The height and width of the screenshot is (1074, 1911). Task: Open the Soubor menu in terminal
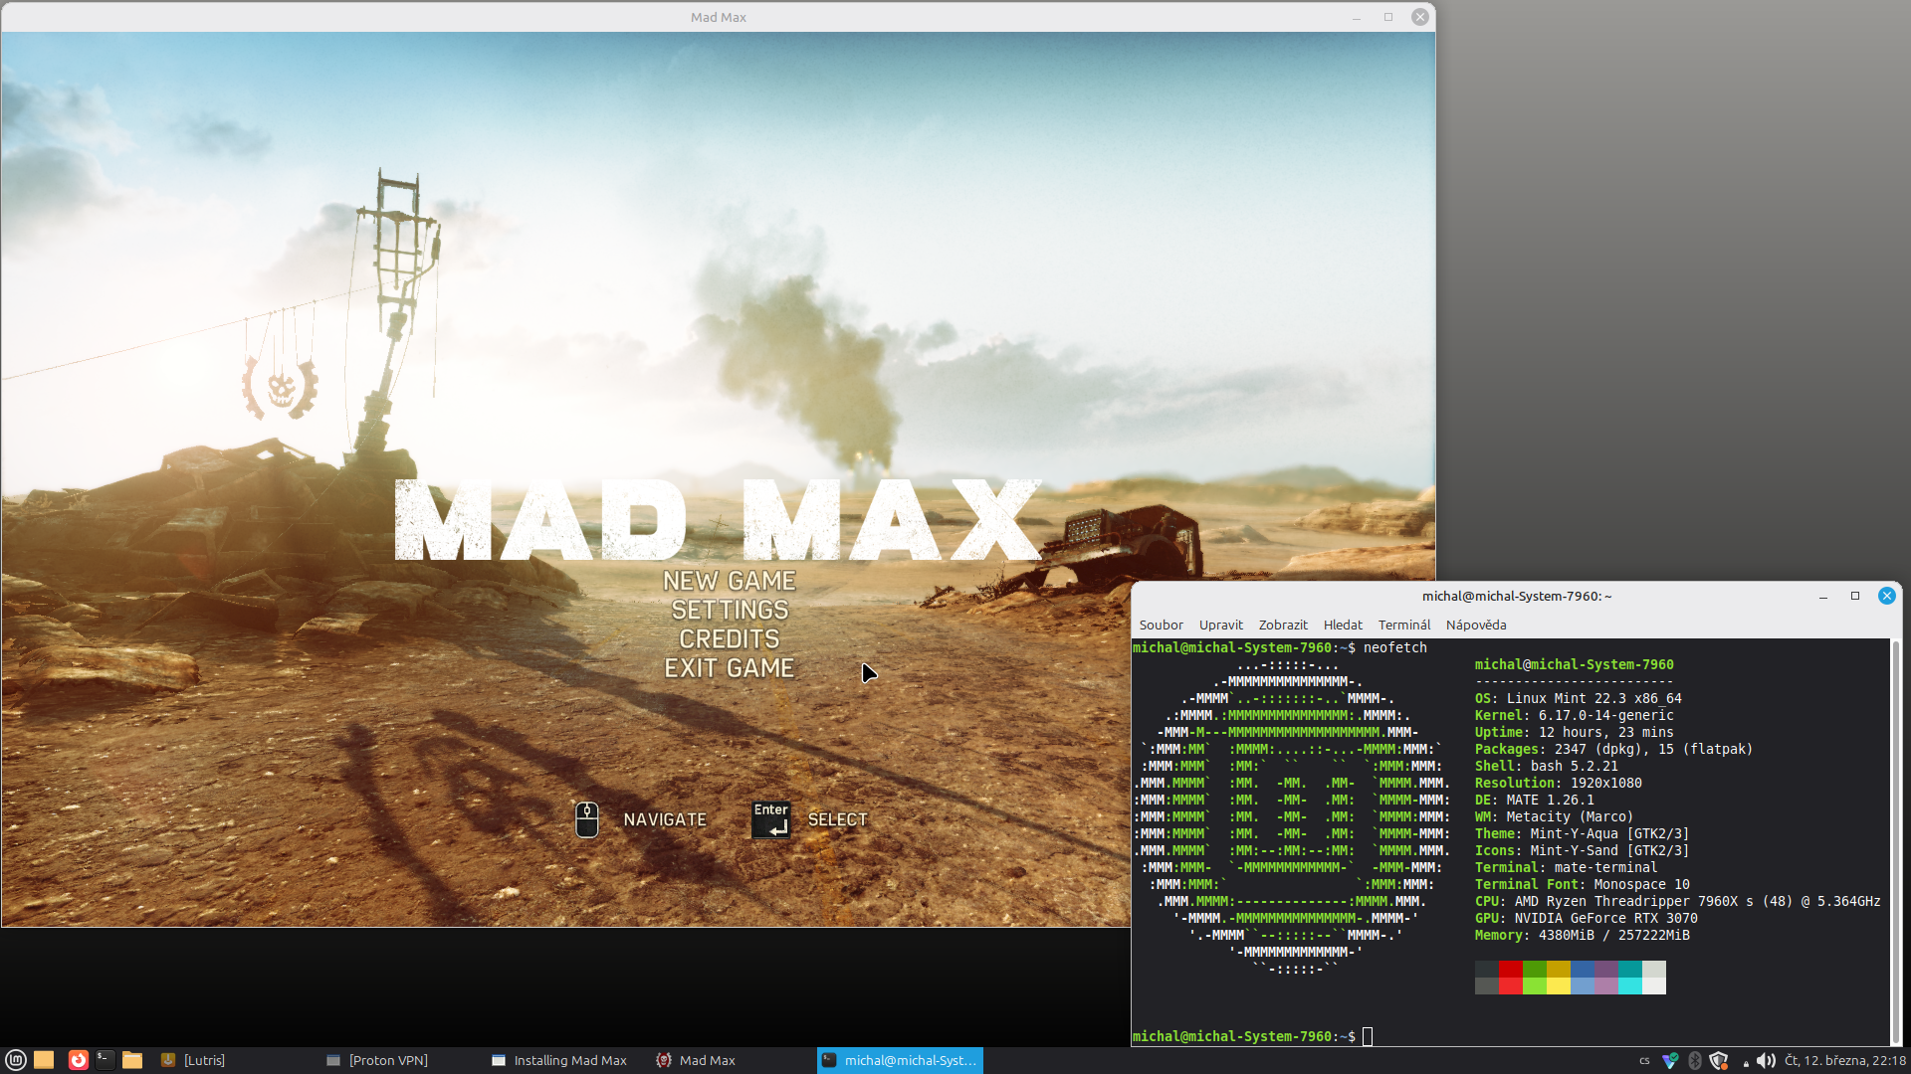point(1161,625)
